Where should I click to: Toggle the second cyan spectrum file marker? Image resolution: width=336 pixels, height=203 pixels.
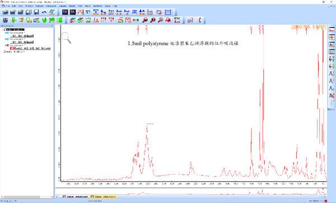8,39
